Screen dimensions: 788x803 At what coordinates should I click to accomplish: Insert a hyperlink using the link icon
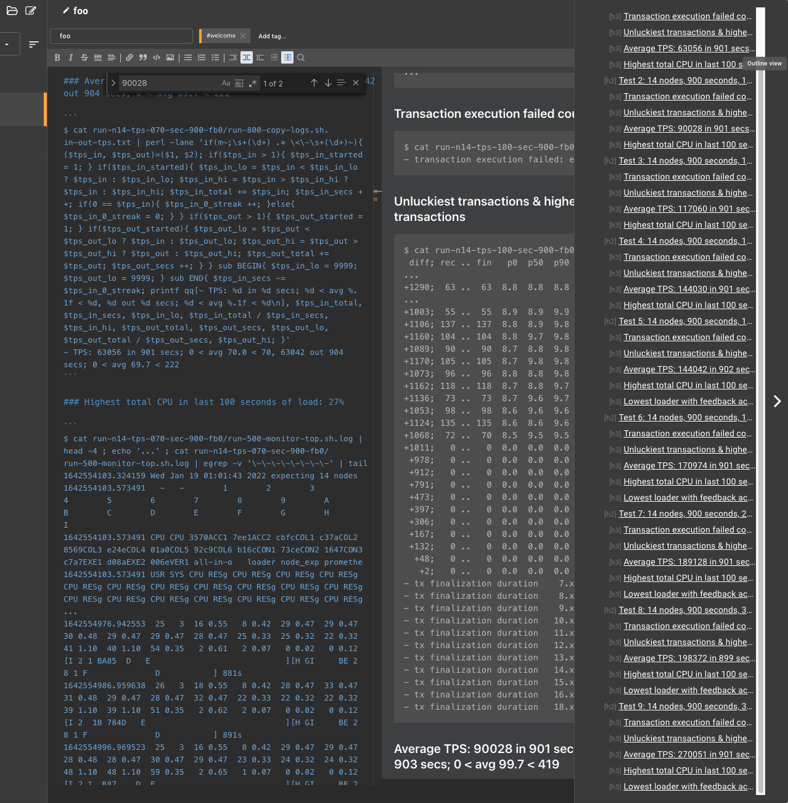tap(129, 57)
